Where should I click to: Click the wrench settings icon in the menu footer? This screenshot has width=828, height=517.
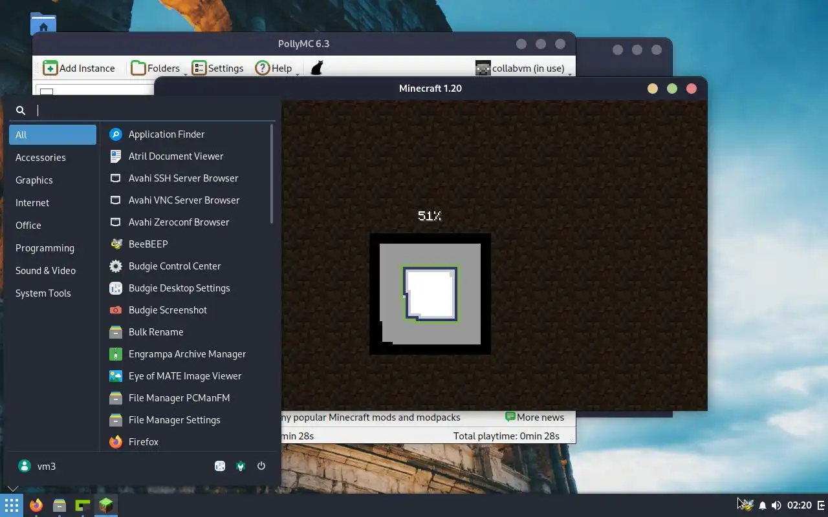241,466
